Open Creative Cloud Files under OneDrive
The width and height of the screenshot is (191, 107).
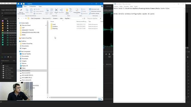(27, 44)
